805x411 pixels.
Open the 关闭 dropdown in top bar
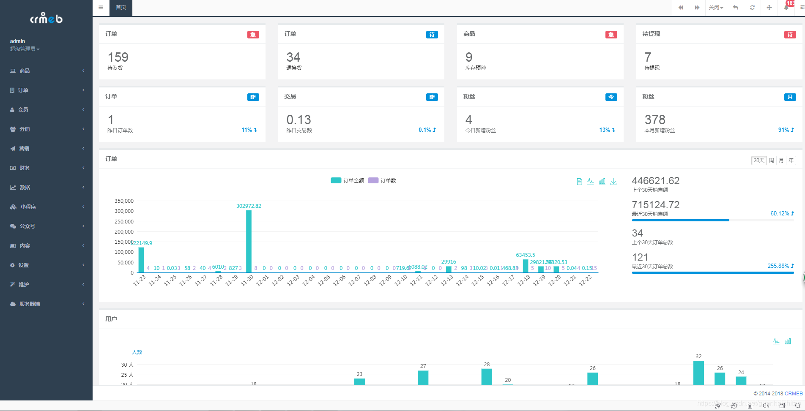point(716,8)
